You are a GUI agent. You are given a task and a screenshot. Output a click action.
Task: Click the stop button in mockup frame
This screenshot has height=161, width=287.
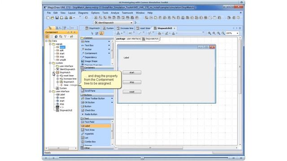[132, 82]
